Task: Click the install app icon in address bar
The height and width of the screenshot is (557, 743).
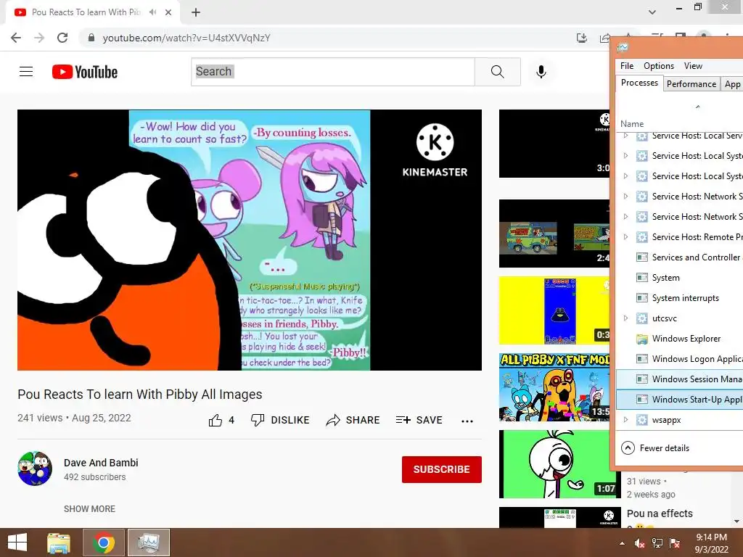Action: [582, 38]
